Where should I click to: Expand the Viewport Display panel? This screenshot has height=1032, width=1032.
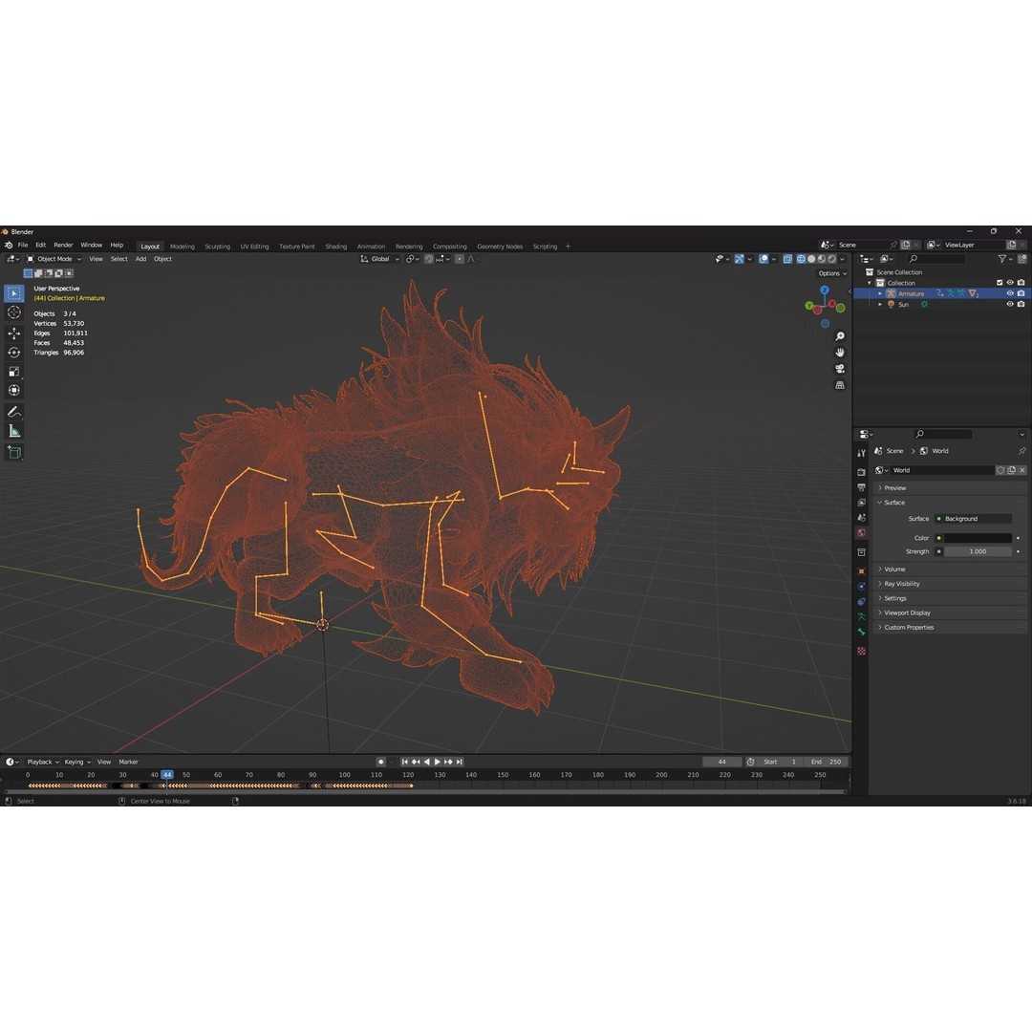tap(950, 613)
